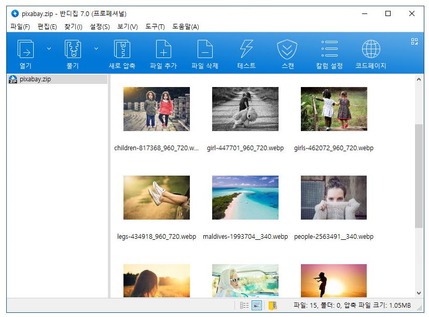
Task: Expand the 풀기 dropdown arrow
Action: click(96, 49)
